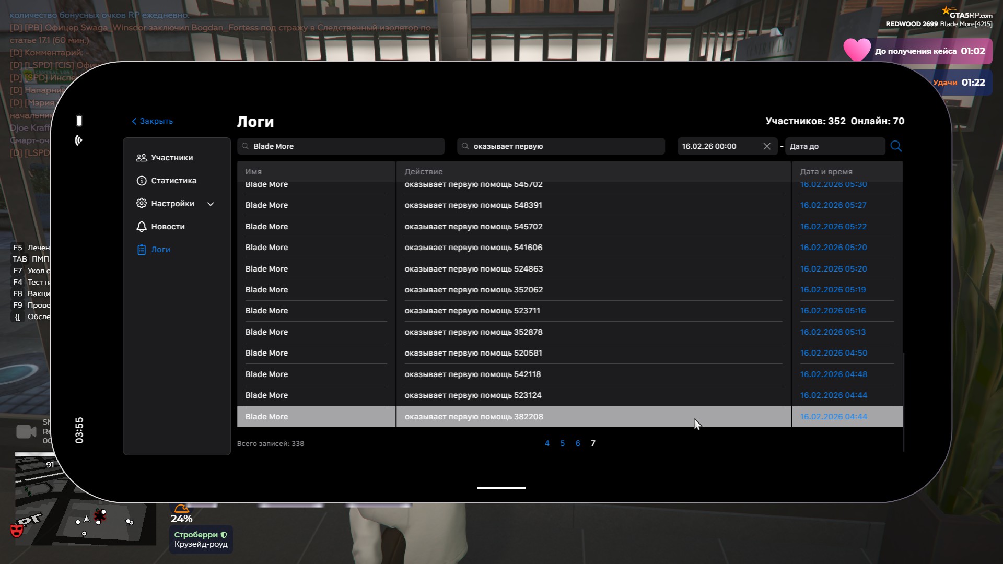Screen dimensions: 1003x564
Task: Go to page 5 of logs
Action: click(x=562, y=443)
